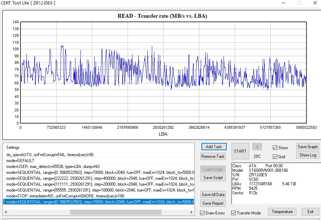Toggle the Show checkbox

coord(275,147)
